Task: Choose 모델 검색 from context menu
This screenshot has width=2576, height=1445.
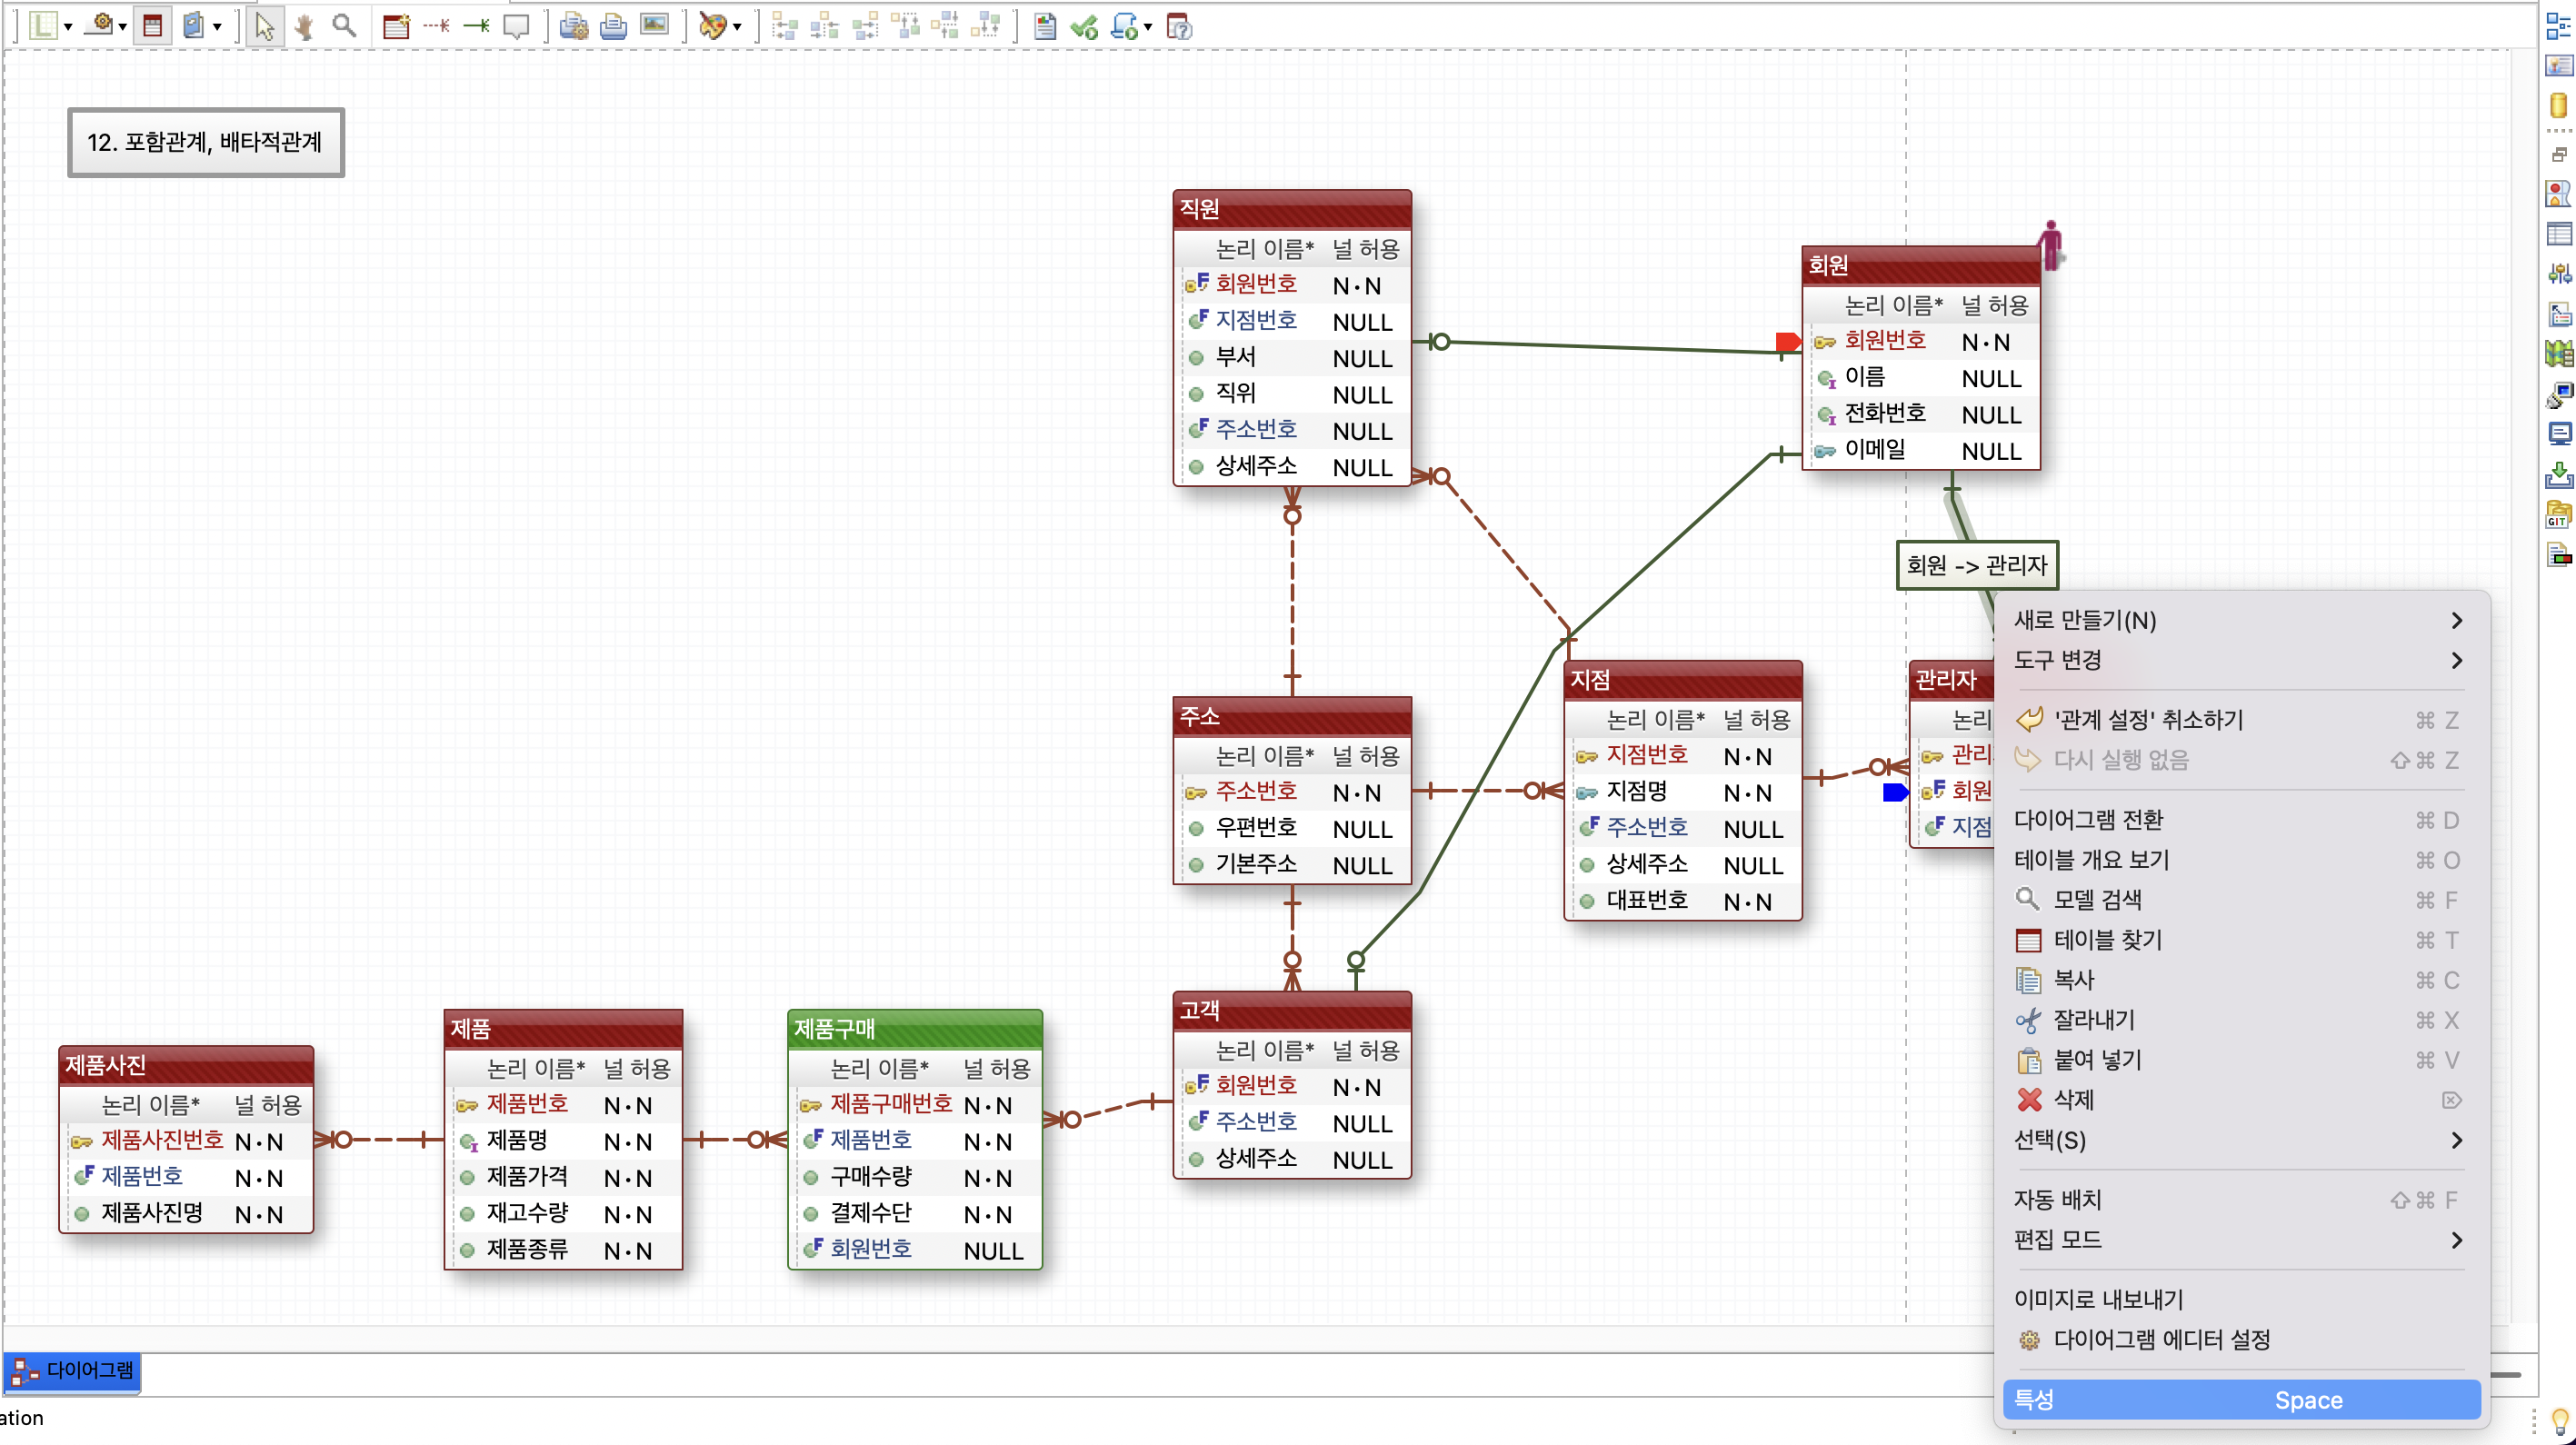Action: (2241, 900)
